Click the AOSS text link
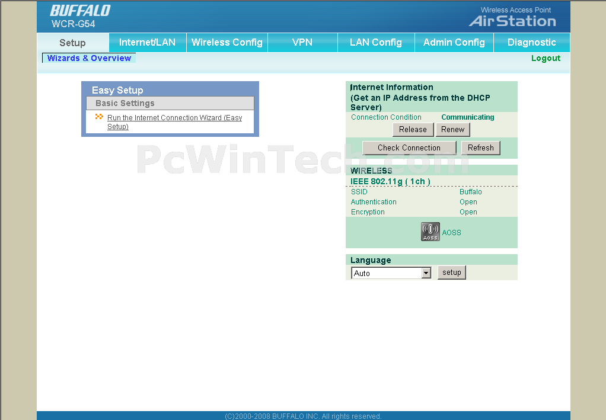Screen dimensions: 606x420 (x=451, y=233)
